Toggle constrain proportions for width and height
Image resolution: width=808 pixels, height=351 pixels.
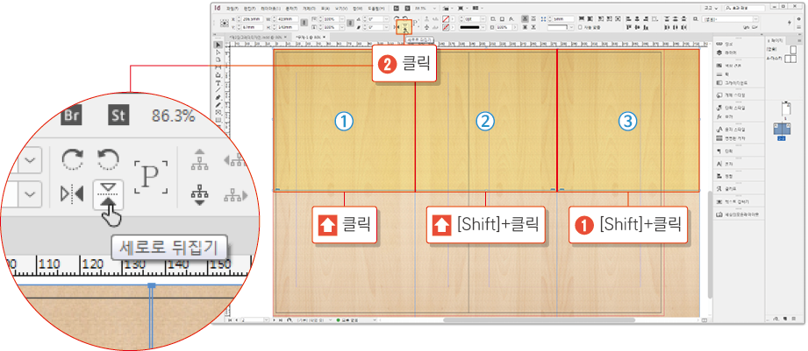304,23
